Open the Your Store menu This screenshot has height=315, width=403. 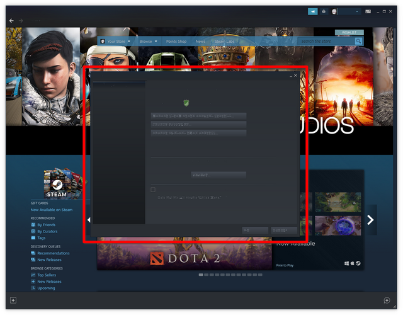pos(116,42)
